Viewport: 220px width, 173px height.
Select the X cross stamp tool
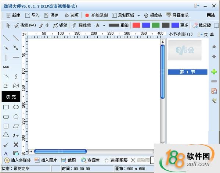pyautogui.click(x=16, y=145)
